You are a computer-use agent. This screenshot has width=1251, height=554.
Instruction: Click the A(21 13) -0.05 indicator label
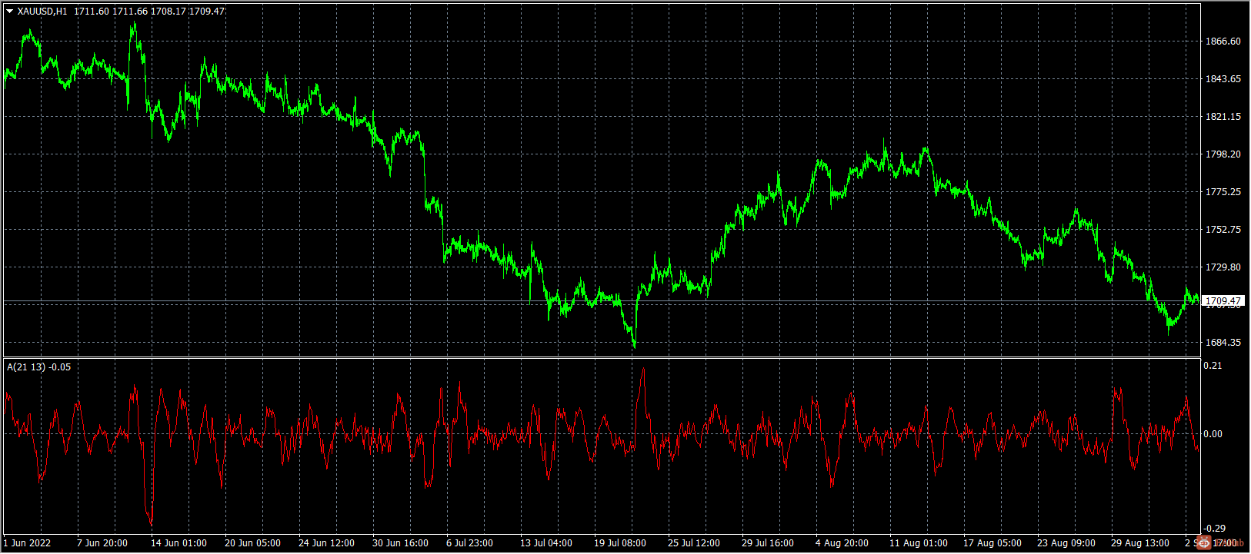coord(38,367)
